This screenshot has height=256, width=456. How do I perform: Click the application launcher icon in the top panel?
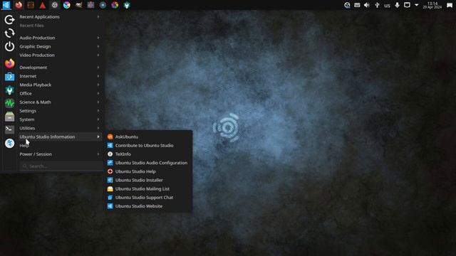click(x=6, y=5)
